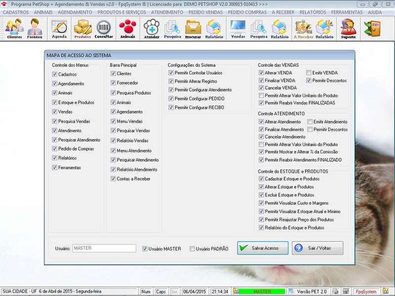Open the CADASTROS menu
395x296 pixels.
(x=16, y=12)
